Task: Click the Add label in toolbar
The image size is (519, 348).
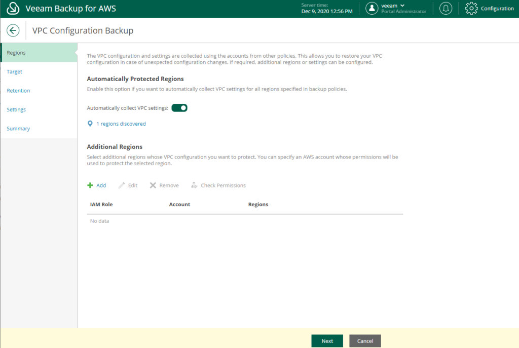Action: point(101,185)
